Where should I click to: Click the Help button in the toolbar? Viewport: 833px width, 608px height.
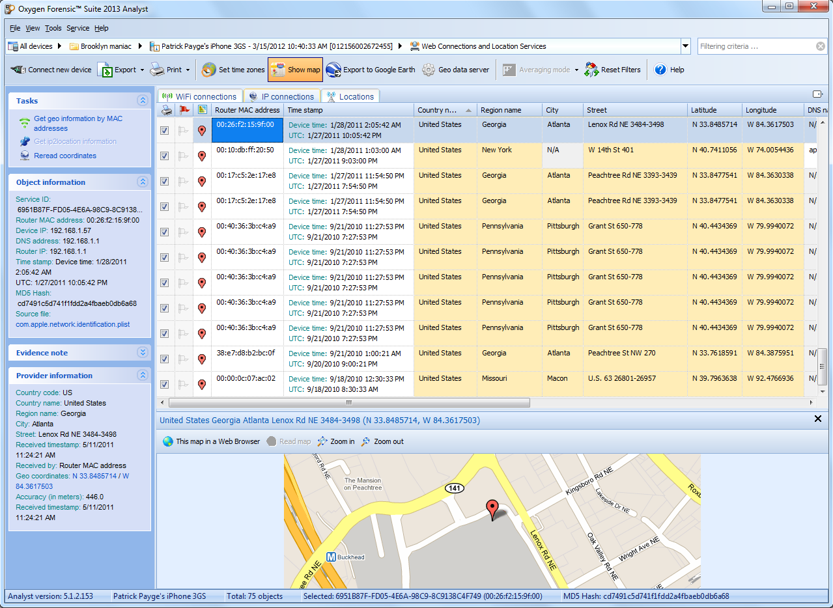pyautogui.click(x=670, y=70)
